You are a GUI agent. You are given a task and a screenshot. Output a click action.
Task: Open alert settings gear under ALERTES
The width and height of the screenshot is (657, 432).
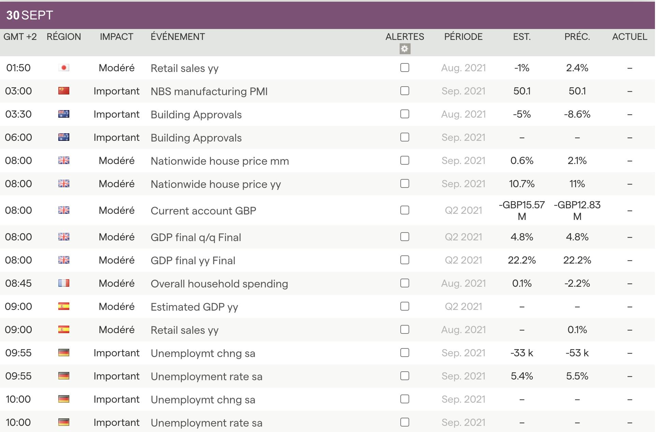(x=405, y=49)
